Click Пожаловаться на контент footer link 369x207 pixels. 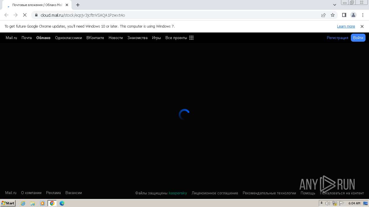[342, 193]
